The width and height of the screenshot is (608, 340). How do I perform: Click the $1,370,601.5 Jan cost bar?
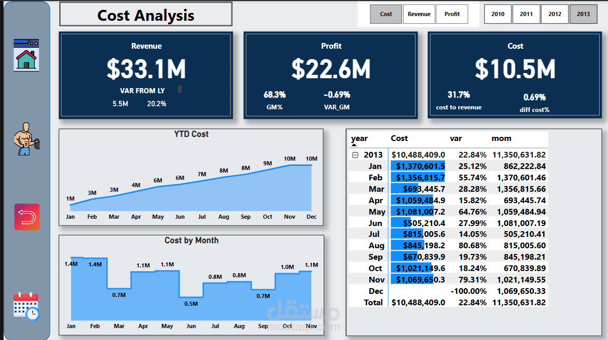[418, 166]
